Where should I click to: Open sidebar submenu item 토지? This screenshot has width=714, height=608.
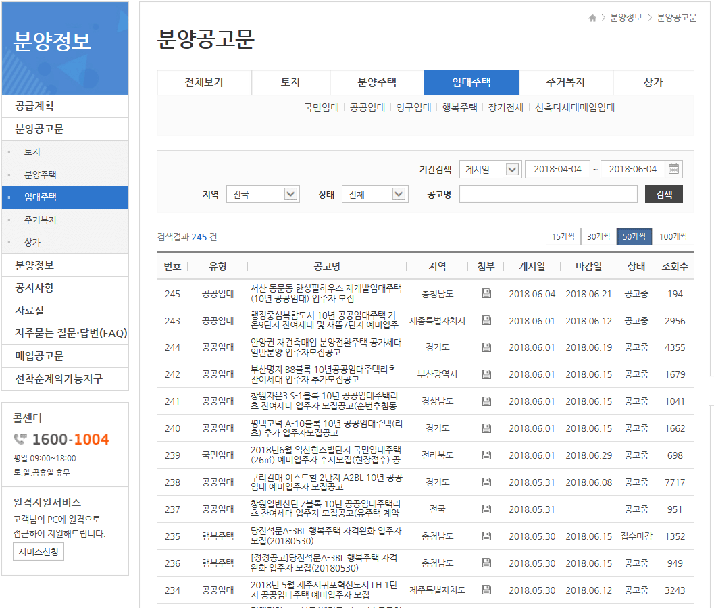click(65, 151)
